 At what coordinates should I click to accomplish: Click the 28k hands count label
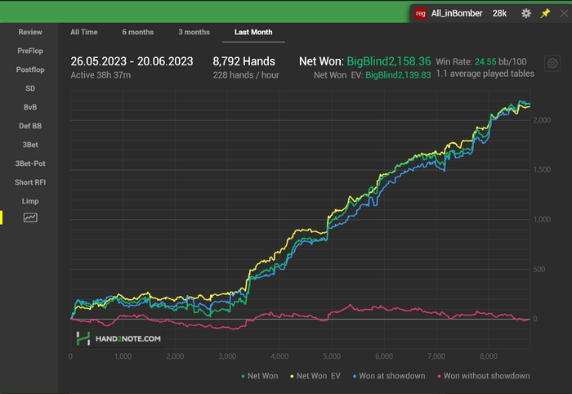coord(499,14)
